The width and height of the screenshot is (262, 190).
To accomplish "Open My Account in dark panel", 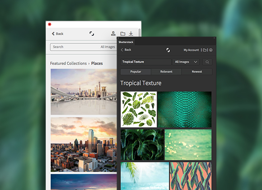I will (x=191, y=50).
